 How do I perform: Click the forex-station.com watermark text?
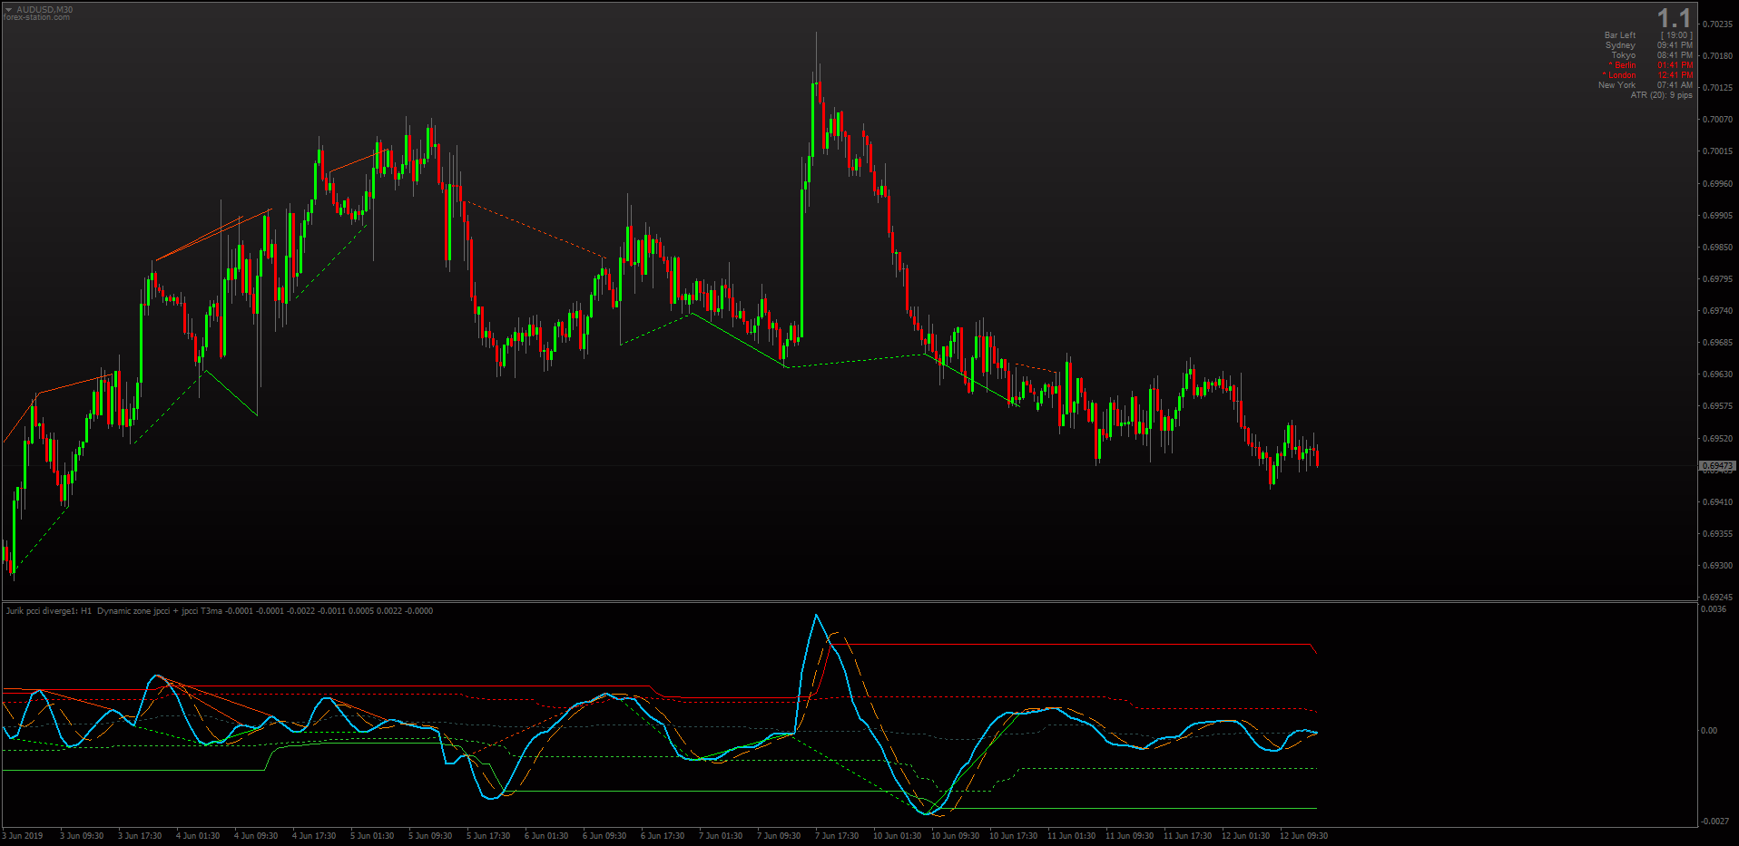[36, 17]
